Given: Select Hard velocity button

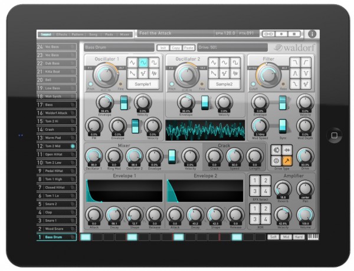Looking at the screenshot, I should (298, 237).
